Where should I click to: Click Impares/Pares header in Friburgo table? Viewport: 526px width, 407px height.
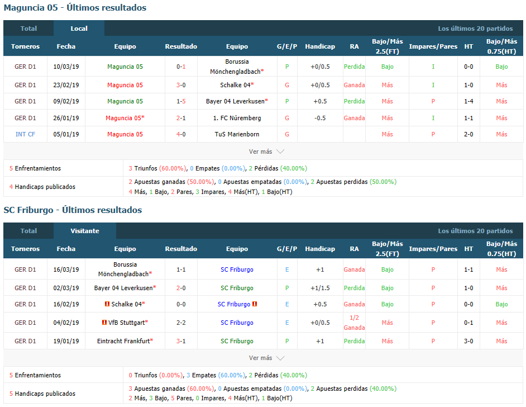coord(433,249)
